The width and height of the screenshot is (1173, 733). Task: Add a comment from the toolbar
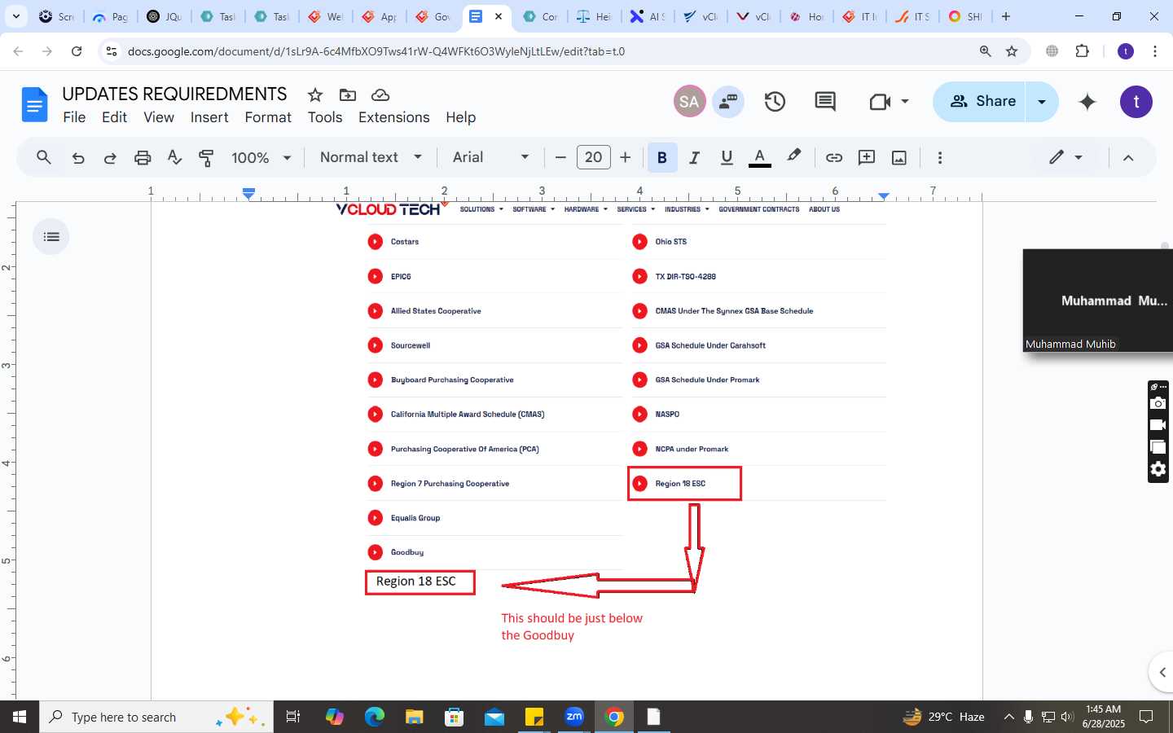(867, 157)
